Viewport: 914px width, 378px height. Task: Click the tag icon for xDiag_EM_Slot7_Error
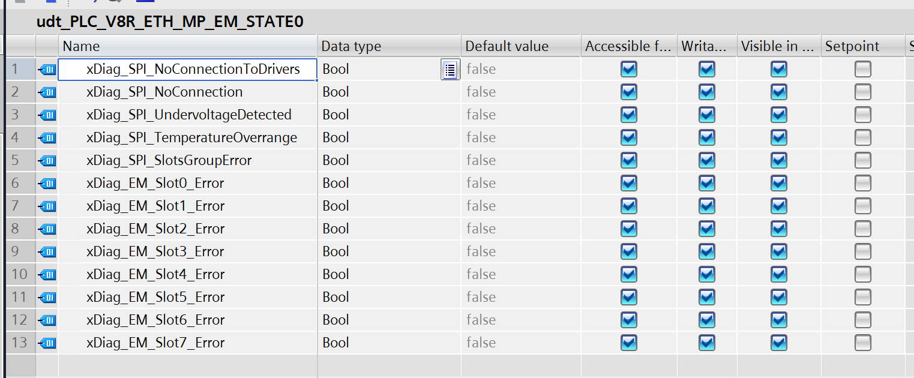pyautogui.click(x=47, y=343)
